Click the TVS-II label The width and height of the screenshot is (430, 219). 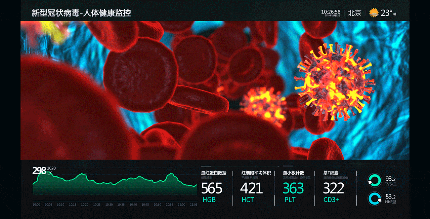tap(390, 184)
